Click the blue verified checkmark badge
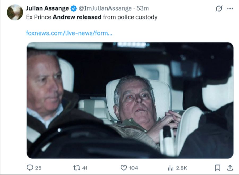Viewport: 239px width, 175px height. pos(74,8)
